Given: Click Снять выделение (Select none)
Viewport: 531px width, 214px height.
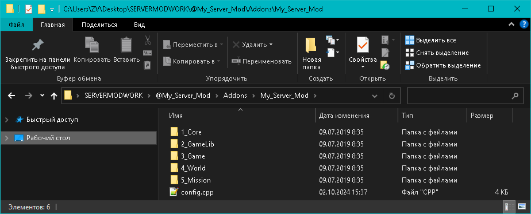Looking at the screenshot, I should tap(437, 53).
